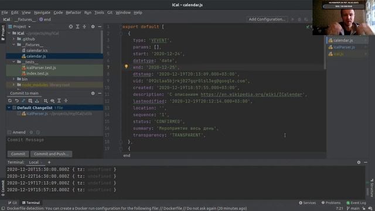
Task: Click Expand All icon in Commit toolbar
Action: click(x=59, y=101)
